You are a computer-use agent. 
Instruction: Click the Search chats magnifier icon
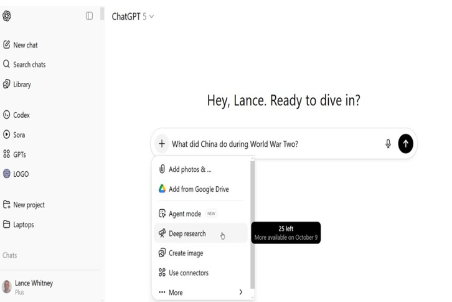pyautogui.click(x=6, y=64)
